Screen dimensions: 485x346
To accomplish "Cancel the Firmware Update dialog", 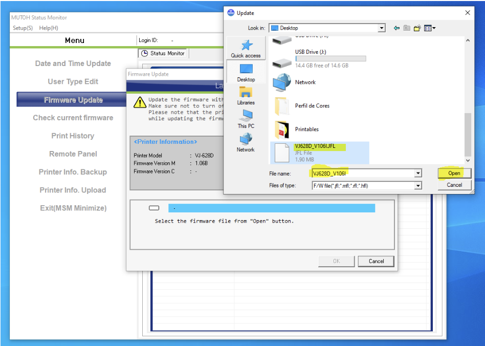I will click(376, 261).
